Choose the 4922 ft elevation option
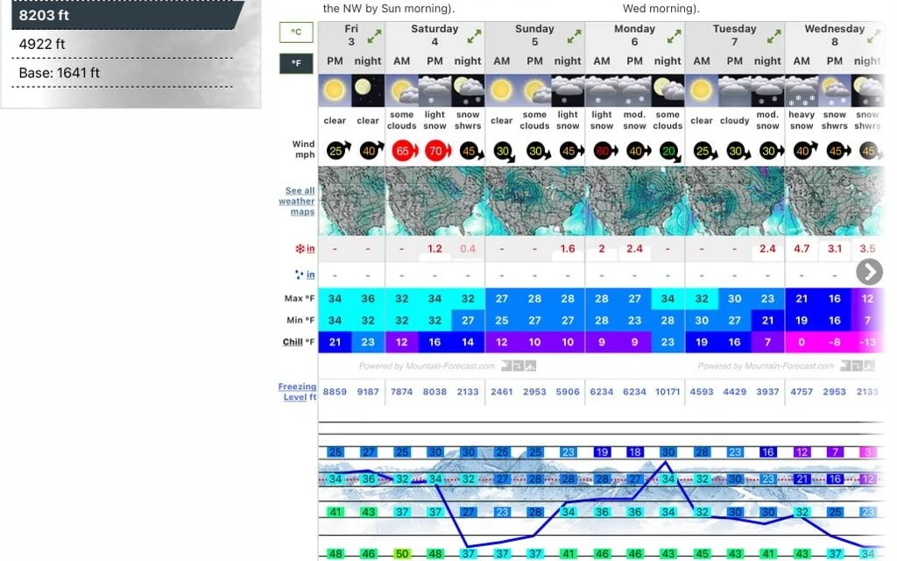Screen dimensions: 897x561 pos(123,44)
